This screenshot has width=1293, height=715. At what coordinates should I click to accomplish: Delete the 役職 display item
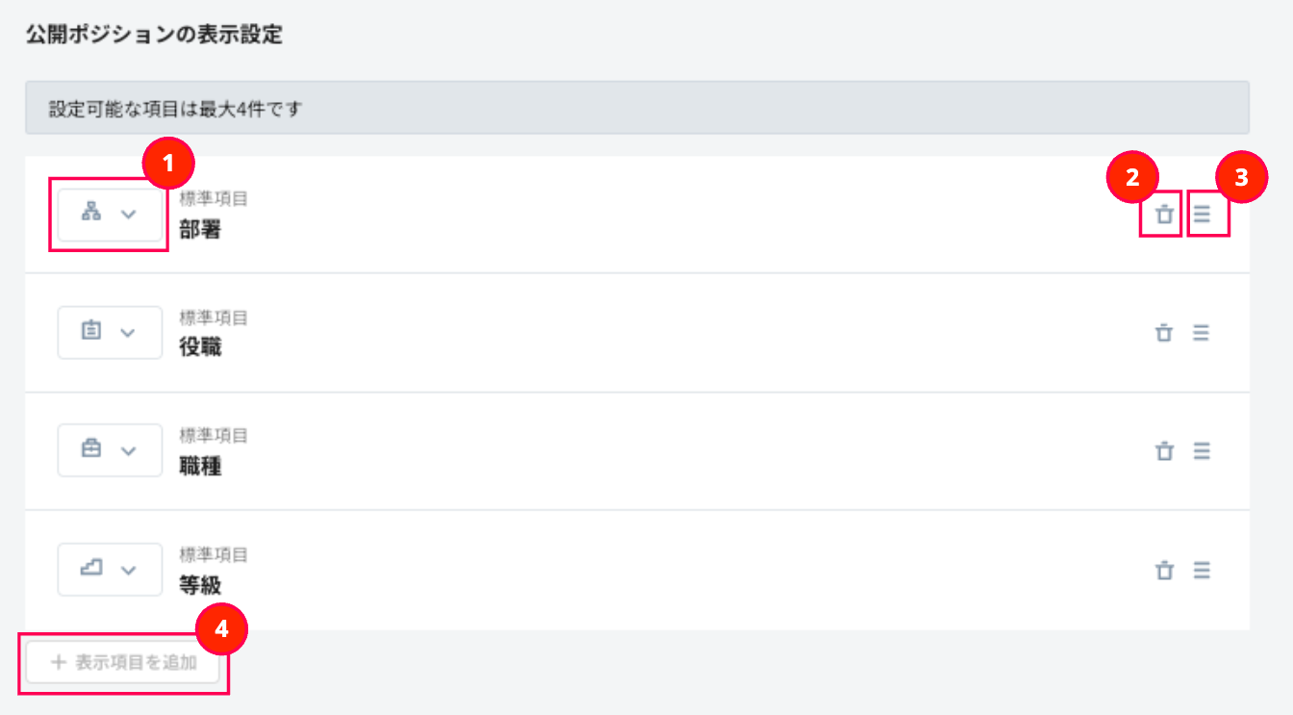pyautogui.click(x=1164, y=333)
